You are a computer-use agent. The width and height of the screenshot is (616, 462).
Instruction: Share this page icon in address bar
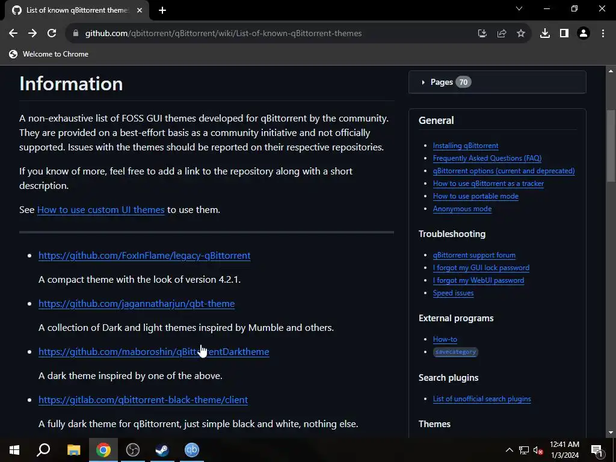tap(502, 34)
